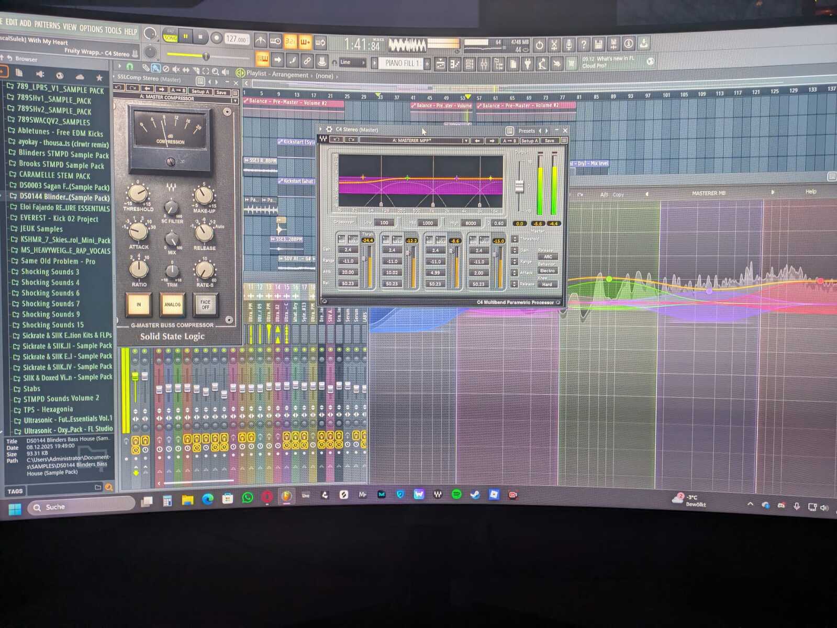Open Spotify from the Windows taskbar
The height and width of the screenshot is (628, 837).
(456, 494)
